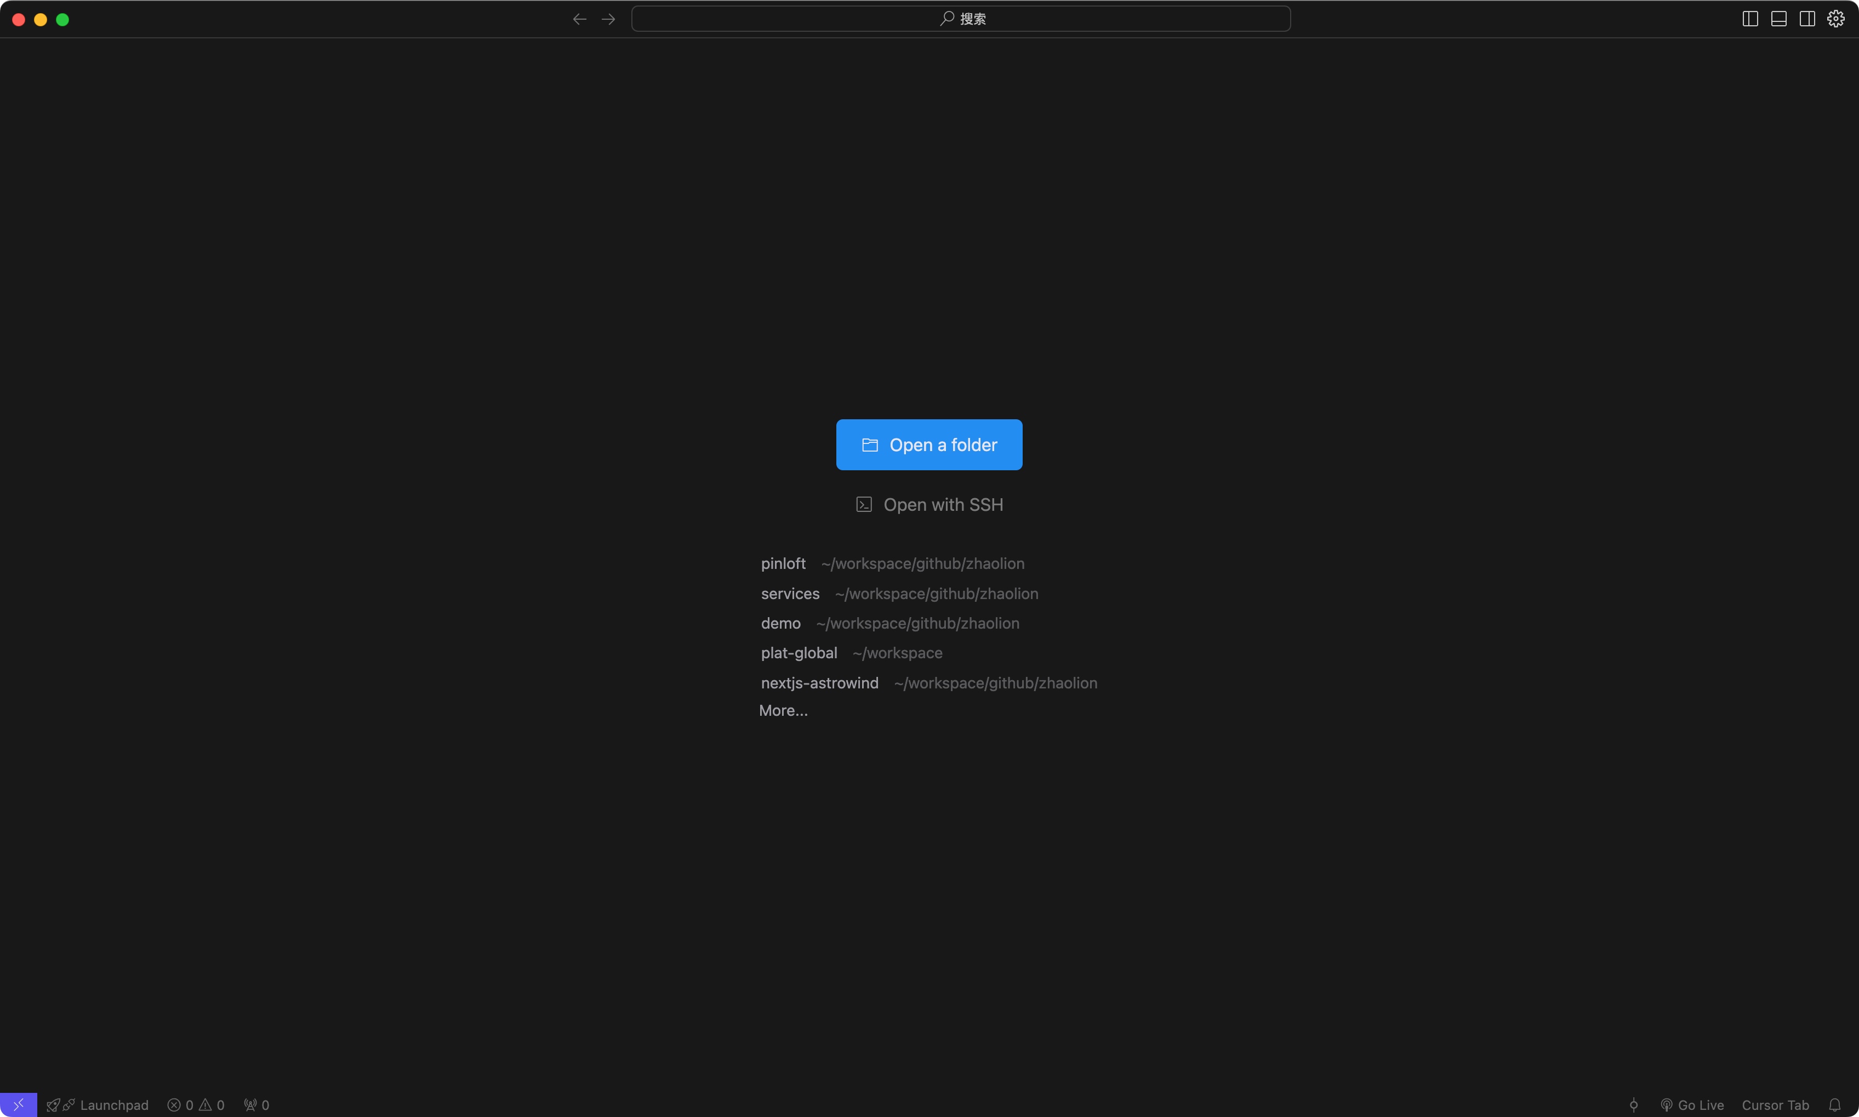Show more recent projects via More...
This screenshot has height=1117, width=1859.
pos(784,710)
